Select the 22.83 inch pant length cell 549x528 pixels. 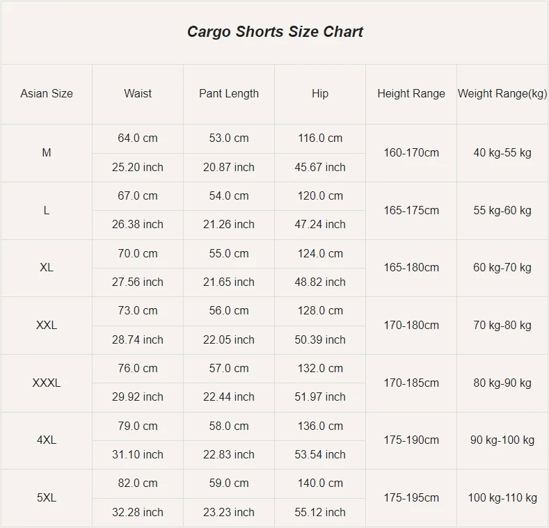[229, 454]
